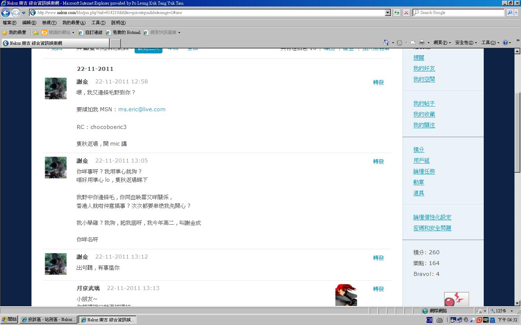Expand the address bar URL history dropdown
This screenshot has height=325, width=521.
(x=388, y=13)
